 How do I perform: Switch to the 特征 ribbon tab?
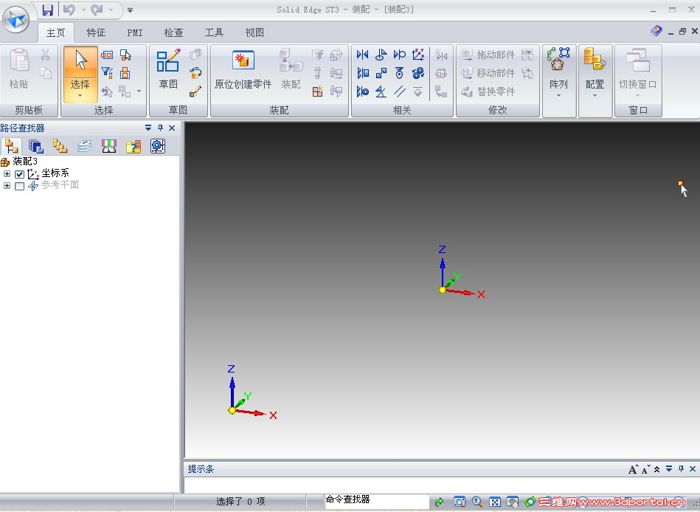(96, 32)
